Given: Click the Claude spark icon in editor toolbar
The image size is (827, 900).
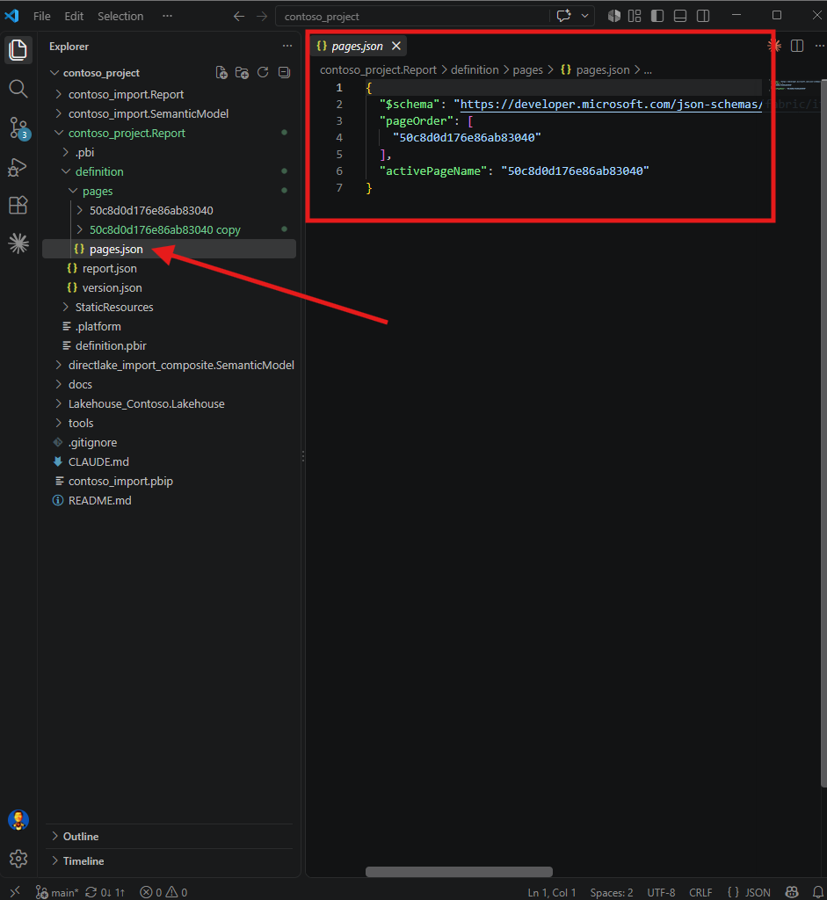Looking at the screenshot, I should tap(774, 46).
